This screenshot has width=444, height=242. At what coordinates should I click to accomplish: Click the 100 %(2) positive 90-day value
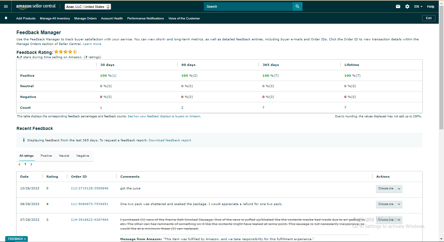click(189, 76)
